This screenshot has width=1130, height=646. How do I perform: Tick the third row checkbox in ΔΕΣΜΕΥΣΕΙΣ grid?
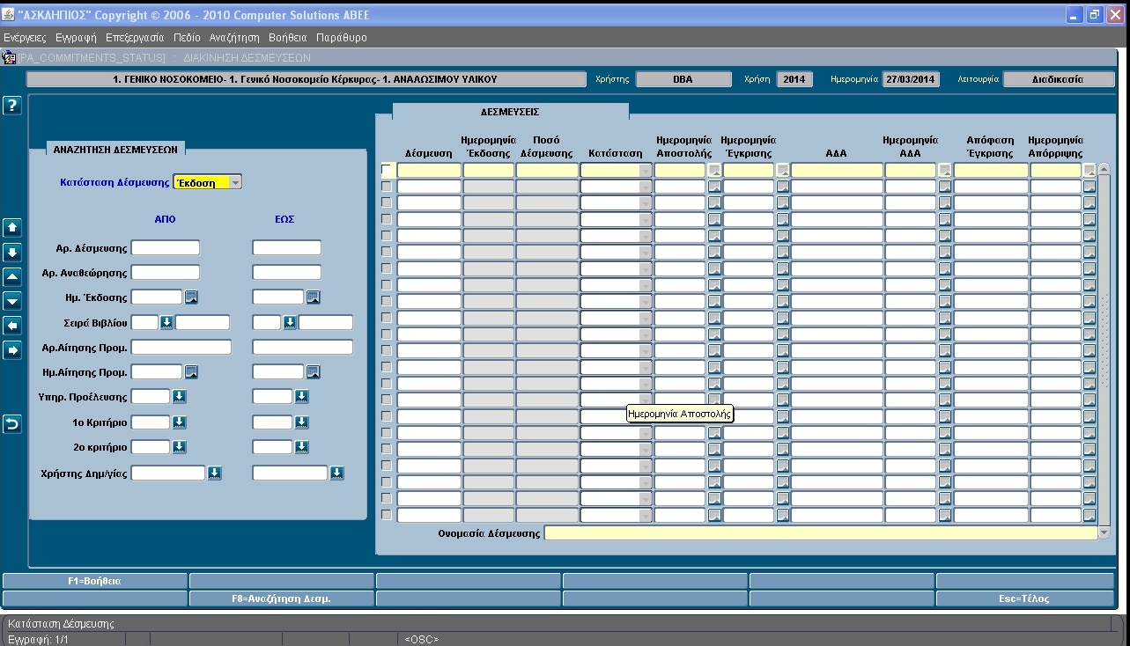pos(386,202)
